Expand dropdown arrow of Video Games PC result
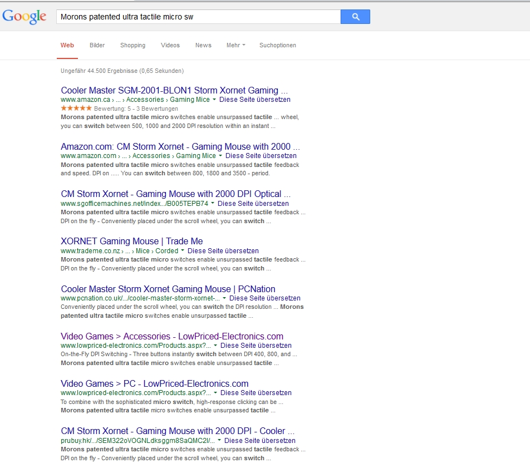530x468 pixels. point(215,392)
